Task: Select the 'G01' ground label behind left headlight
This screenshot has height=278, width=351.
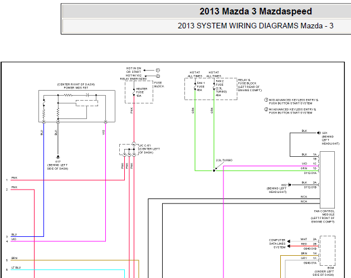Action: click(x=324, y=133)
